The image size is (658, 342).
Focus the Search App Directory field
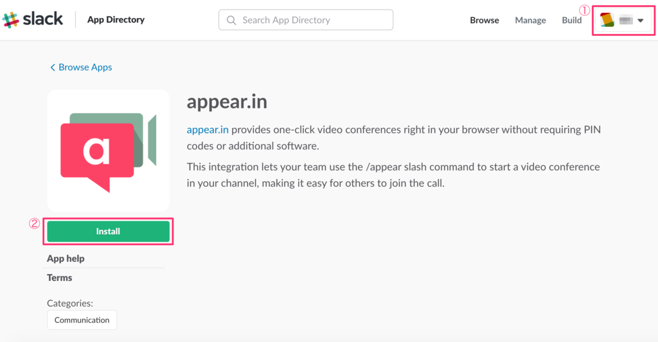pyautogui.click(x=312, y=21)
